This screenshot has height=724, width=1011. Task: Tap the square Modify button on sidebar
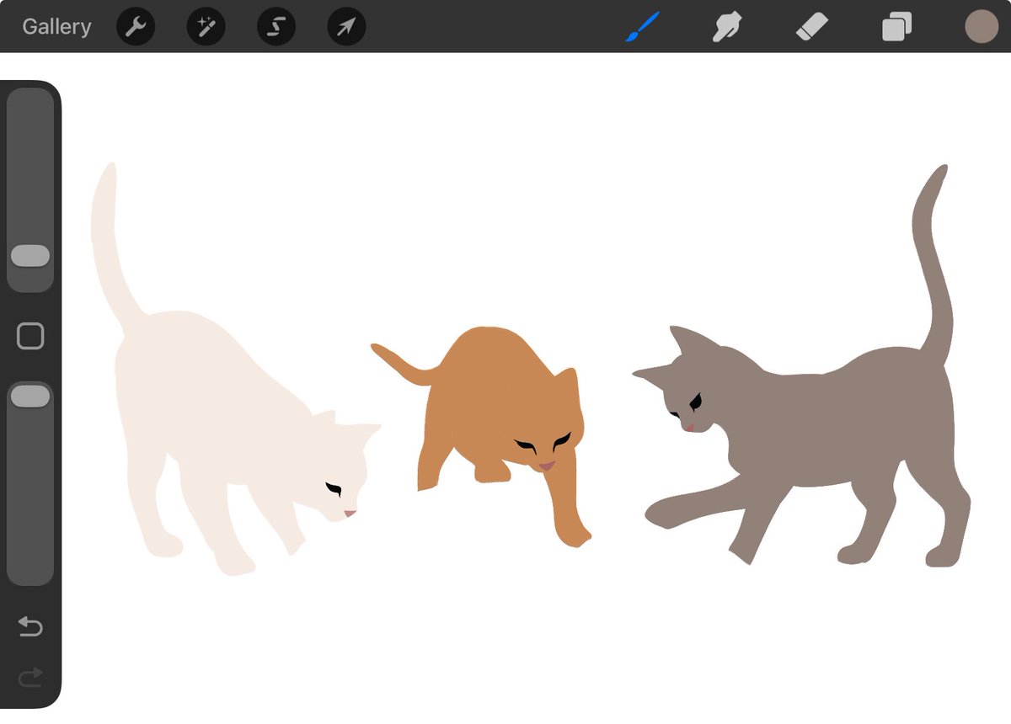click(30, 337)
